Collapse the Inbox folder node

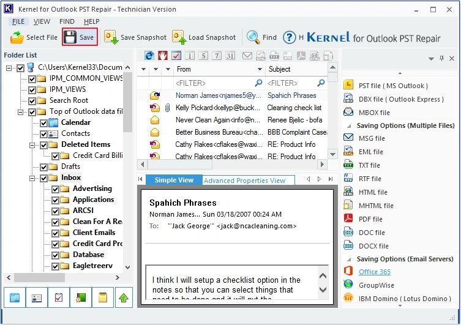[32, 178]
